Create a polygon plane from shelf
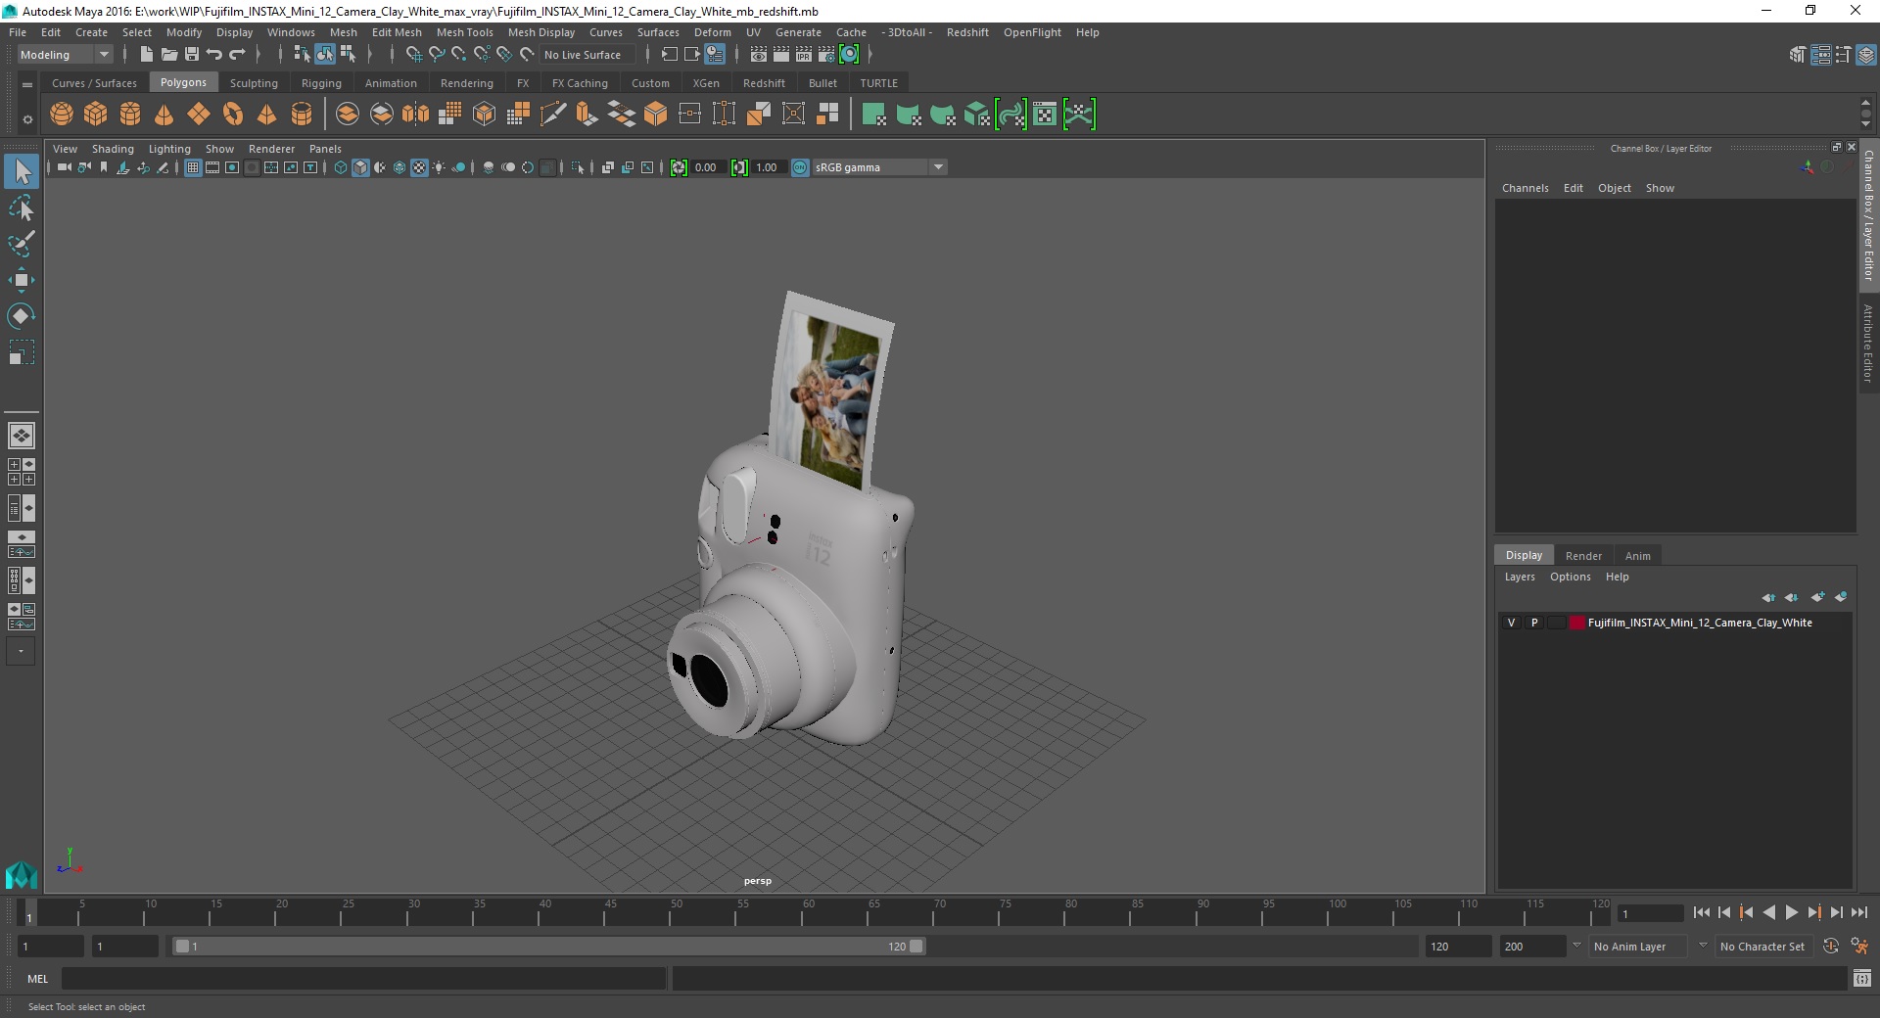 (x=199, y=115)
